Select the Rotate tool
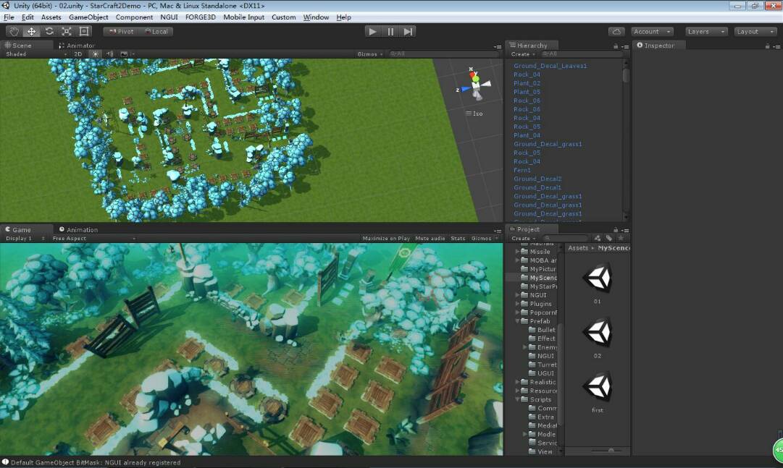 click(49, 31)
